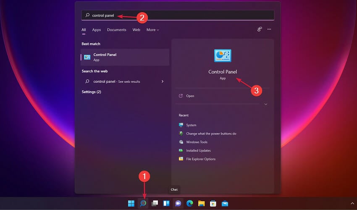Click the power buttons recent item icon
Viewport: 357px width, 210px height.
181,134
